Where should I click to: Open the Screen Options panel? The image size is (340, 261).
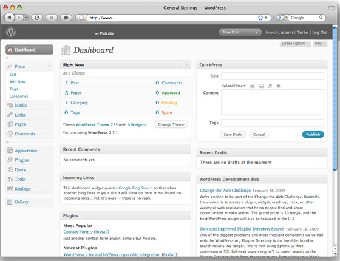pos(295,44)
